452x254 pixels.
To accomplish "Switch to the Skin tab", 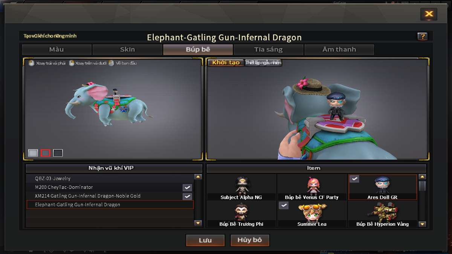I will point(127,50).
